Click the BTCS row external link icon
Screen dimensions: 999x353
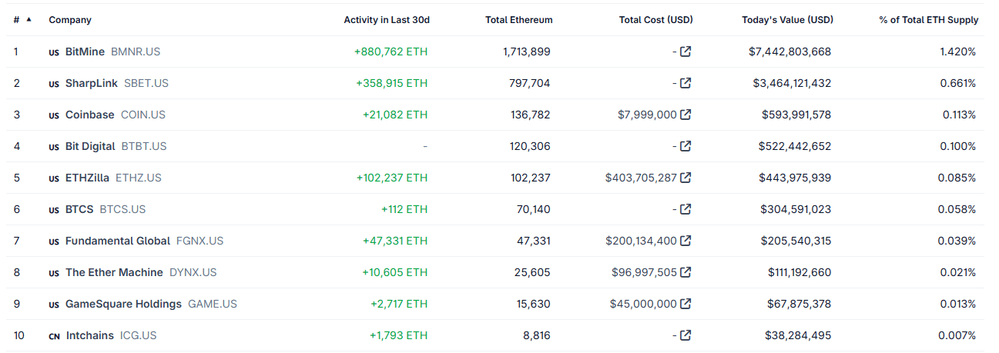click(686, 209)
